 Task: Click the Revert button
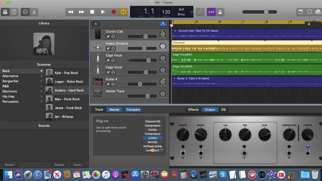coord(10,165)
